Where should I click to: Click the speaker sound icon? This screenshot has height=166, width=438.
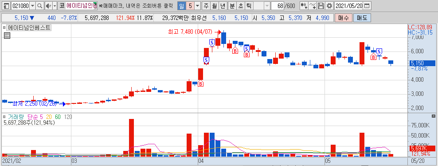[x=48, y=6]
